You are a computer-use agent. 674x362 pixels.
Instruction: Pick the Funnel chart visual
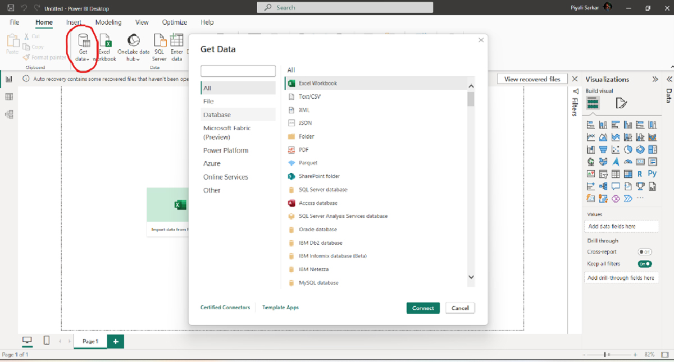(603, 149)
